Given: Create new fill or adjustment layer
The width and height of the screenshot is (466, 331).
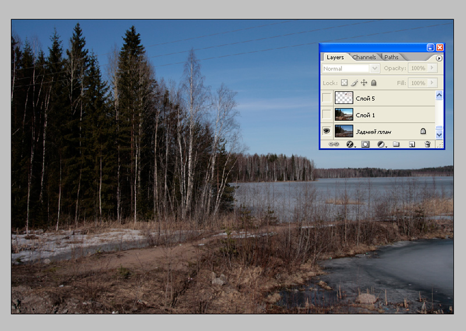Looking at the screenshot, I should (382, 144).
